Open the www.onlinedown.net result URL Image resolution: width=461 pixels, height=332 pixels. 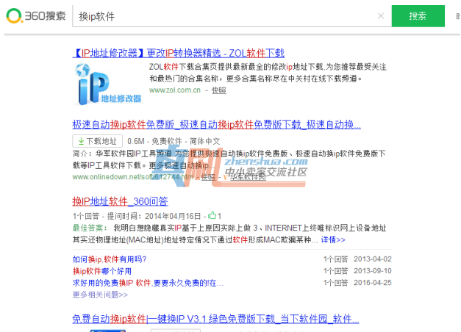(133, 177)
